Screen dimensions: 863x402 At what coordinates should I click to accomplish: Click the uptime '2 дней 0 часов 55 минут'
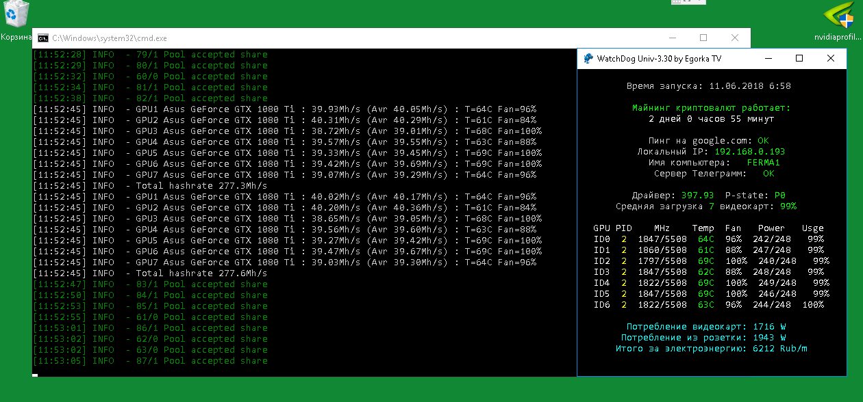(x=712, y=119)
